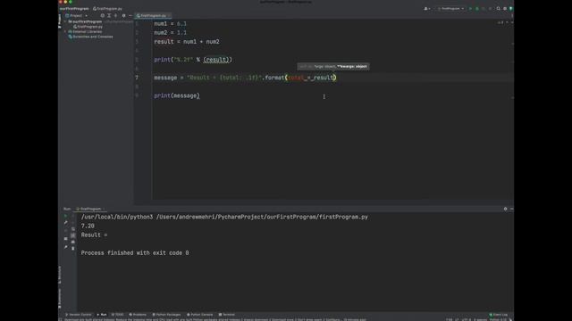Click 'Process finished with exit code 0' text
Screen dimensions: 572x321
(x=135, y=253)
